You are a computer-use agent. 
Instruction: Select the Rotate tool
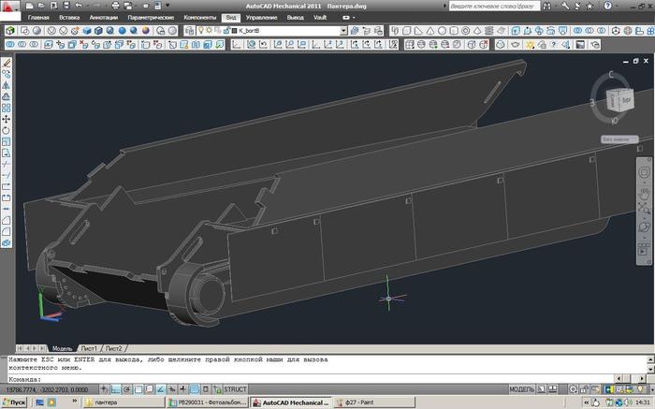[7, 131]
